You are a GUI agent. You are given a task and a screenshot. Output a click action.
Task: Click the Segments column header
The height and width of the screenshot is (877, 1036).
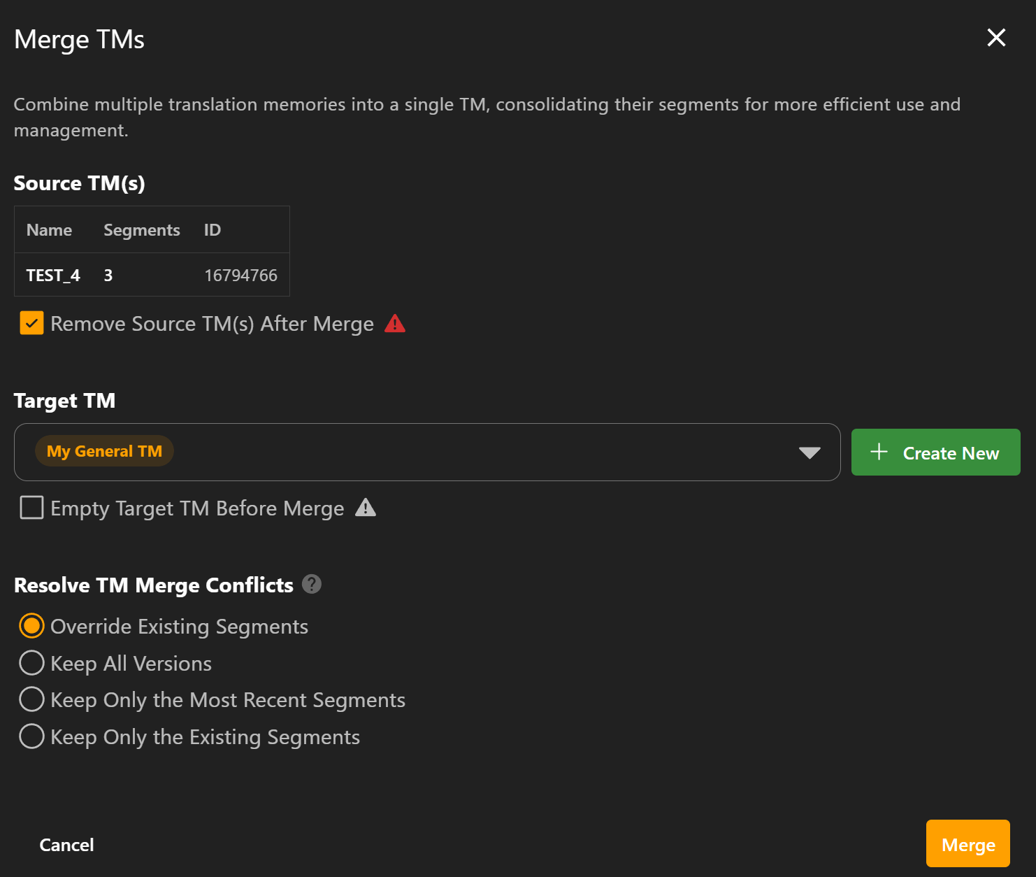142,230
